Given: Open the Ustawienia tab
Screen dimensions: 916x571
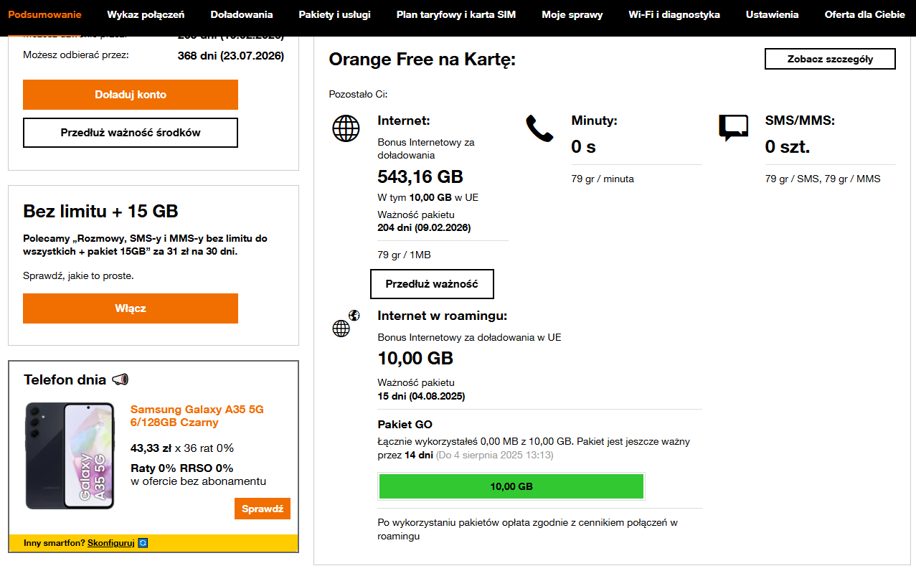Looking at the screenshot, I should [772, 14].
